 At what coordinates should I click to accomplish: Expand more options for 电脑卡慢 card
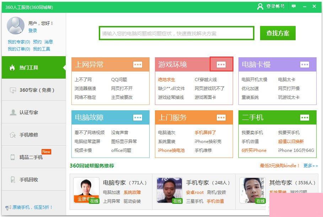(x=305, y=64)
